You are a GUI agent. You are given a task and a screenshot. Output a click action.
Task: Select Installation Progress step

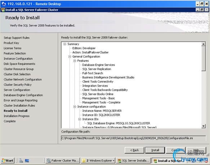click(17, 116)
